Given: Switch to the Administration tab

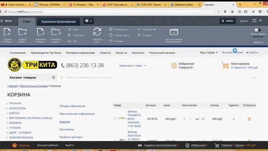Looking at the screenshot, I should pos(58,21).
